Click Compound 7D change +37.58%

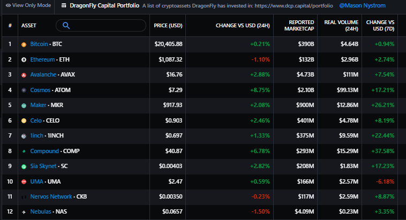click(382, 151)
